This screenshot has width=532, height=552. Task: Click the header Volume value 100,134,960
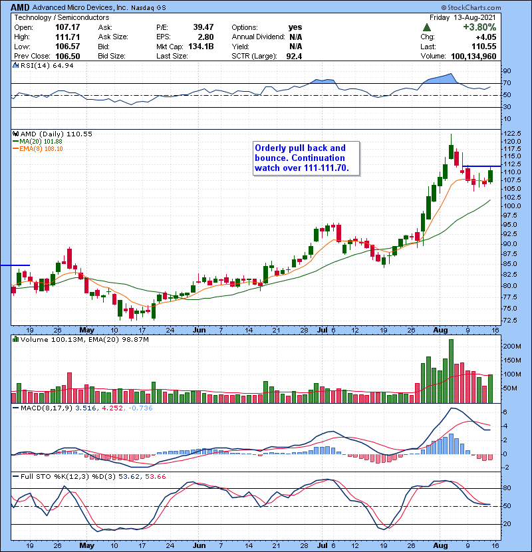473,57
